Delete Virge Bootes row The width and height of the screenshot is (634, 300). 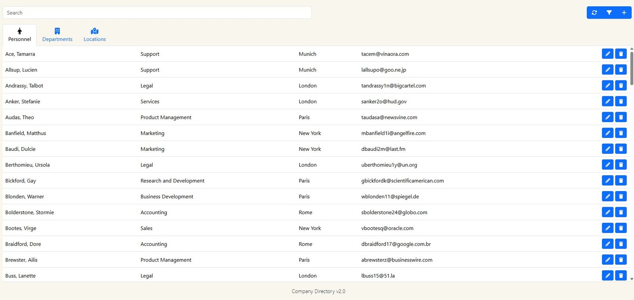[x=621, y=228]
